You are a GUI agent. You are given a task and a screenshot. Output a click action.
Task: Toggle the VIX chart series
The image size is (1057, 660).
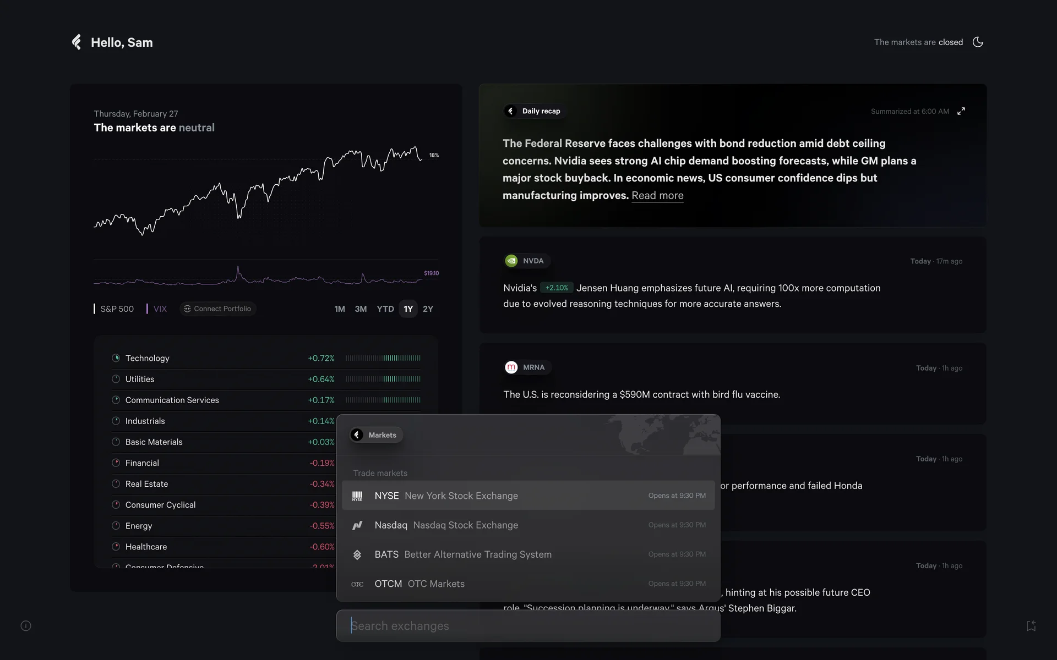point(157,309)
